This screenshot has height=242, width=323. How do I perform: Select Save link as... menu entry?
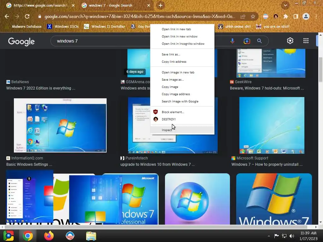click(182, 54)
